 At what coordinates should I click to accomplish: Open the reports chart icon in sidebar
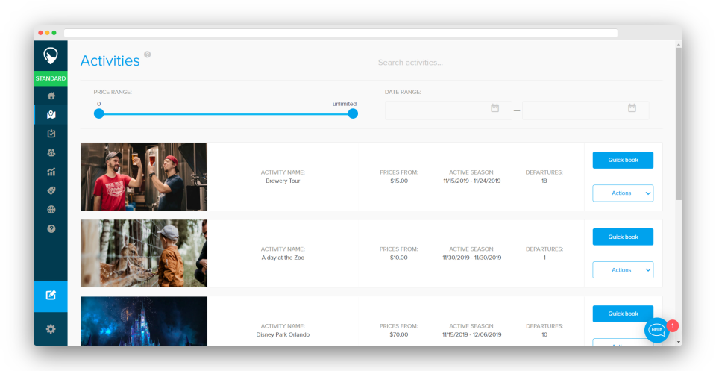51,172
